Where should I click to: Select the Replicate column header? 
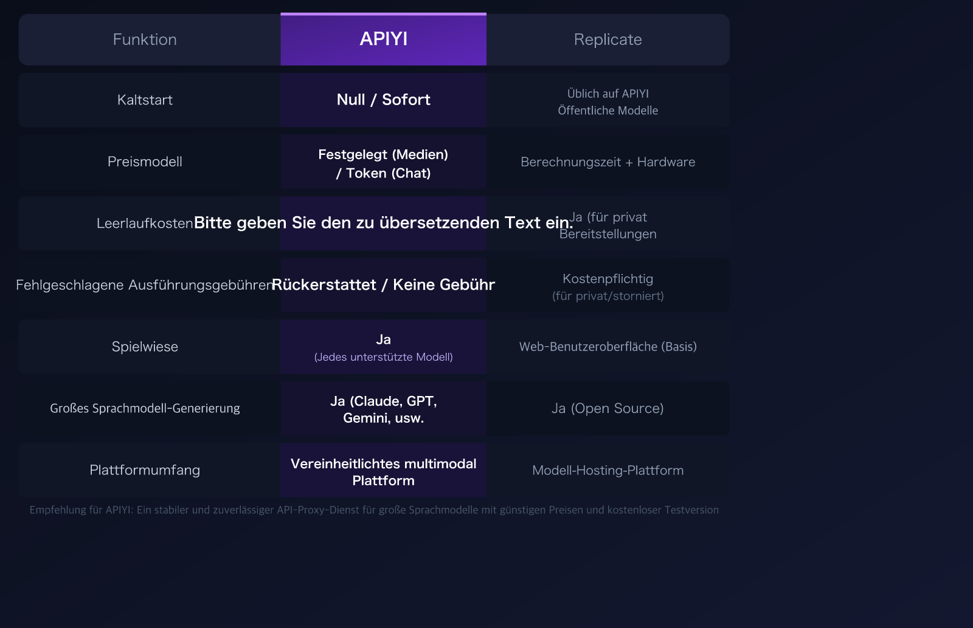[x=608, y=39]
